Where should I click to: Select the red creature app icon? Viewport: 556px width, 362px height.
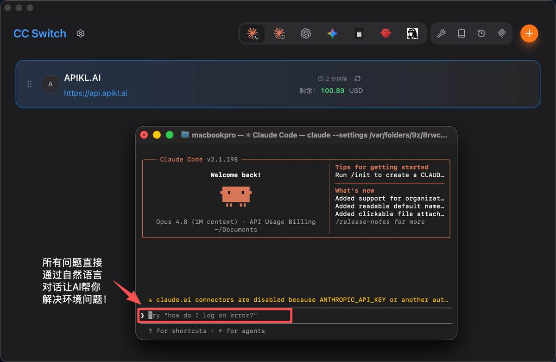point(385,33)
